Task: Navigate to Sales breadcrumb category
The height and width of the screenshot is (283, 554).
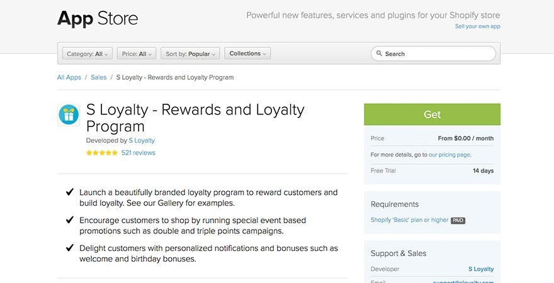Action: coord(99,77)
